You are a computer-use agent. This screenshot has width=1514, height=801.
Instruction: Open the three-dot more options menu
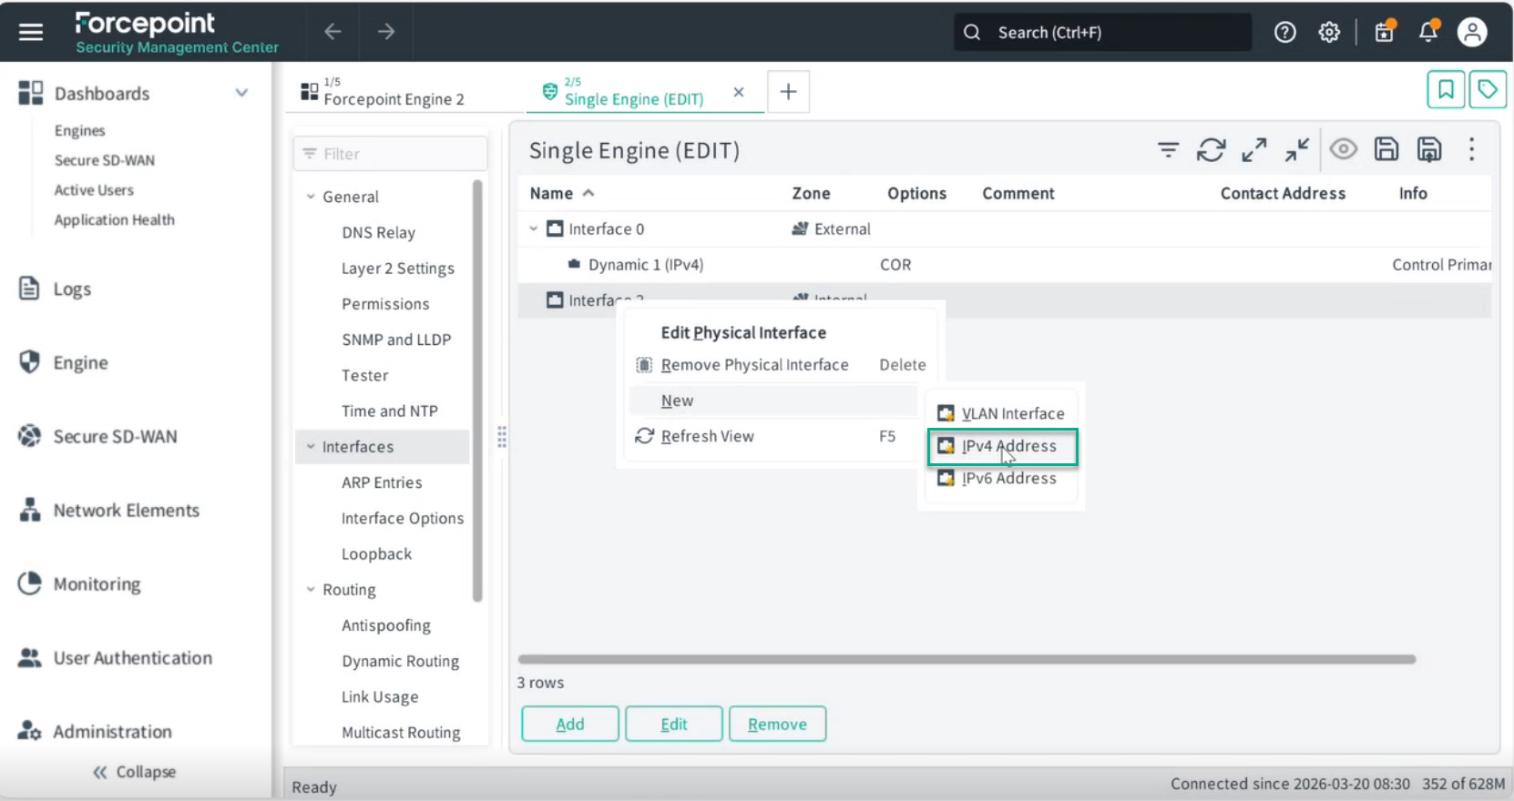pyautogui.click(x=1471, y=149)
